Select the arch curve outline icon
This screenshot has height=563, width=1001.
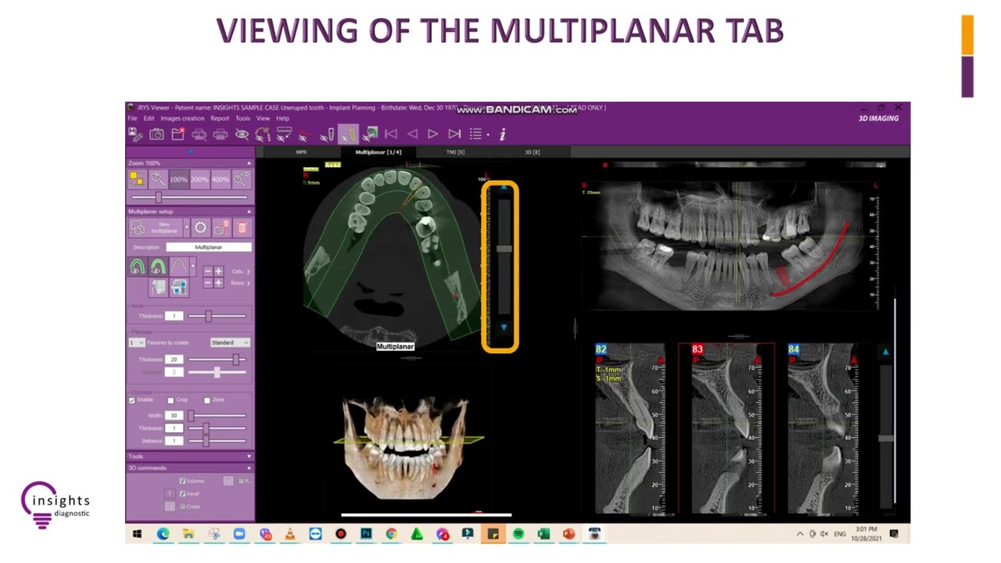[178, 267]
